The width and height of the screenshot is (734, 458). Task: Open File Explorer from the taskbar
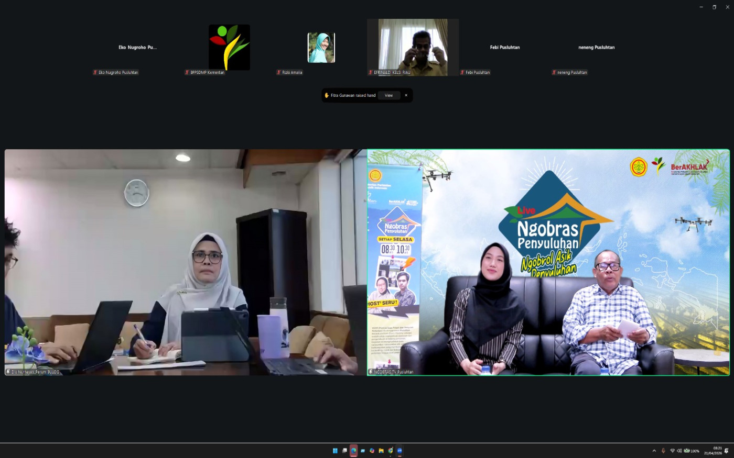[381, 451]
